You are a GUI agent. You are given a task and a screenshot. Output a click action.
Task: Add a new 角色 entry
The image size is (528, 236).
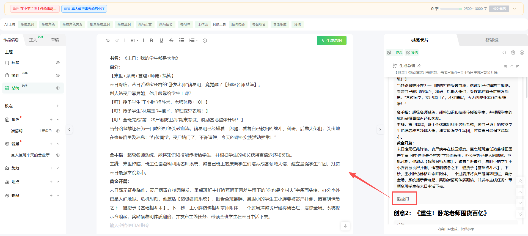point(51,120)
